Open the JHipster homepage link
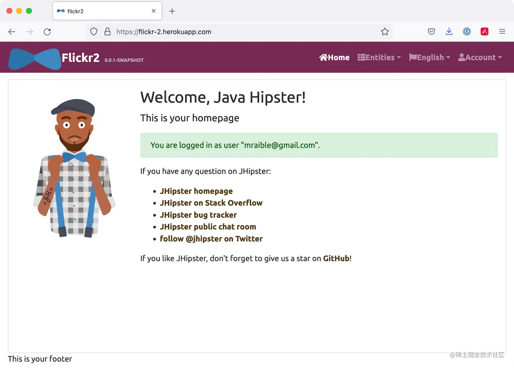Viewport: 514px width, 368px height. point(196,191)
